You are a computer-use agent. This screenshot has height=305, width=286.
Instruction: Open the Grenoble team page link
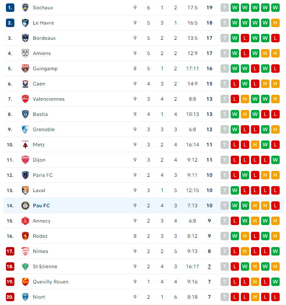pos(44,129)
